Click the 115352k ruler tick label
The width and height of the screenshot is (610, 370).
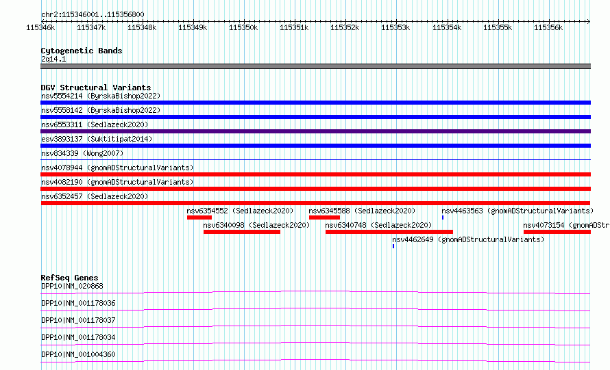coord(345,27)
